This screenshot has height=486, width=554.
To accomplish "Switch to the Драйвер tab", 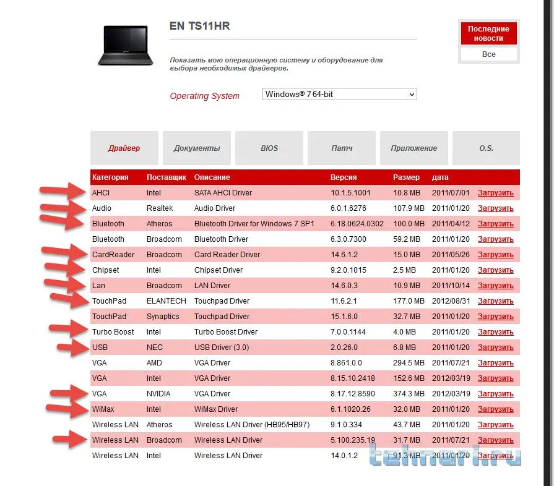I will coord(124,148).
